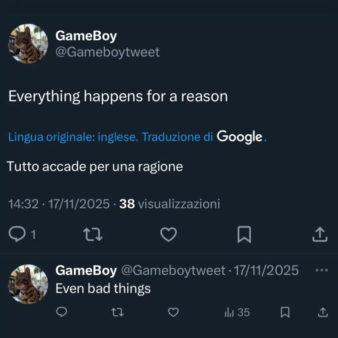Open the three-dot menu on the reply
The width and height of the screenshot is (338, 338).
click(321, 270)
